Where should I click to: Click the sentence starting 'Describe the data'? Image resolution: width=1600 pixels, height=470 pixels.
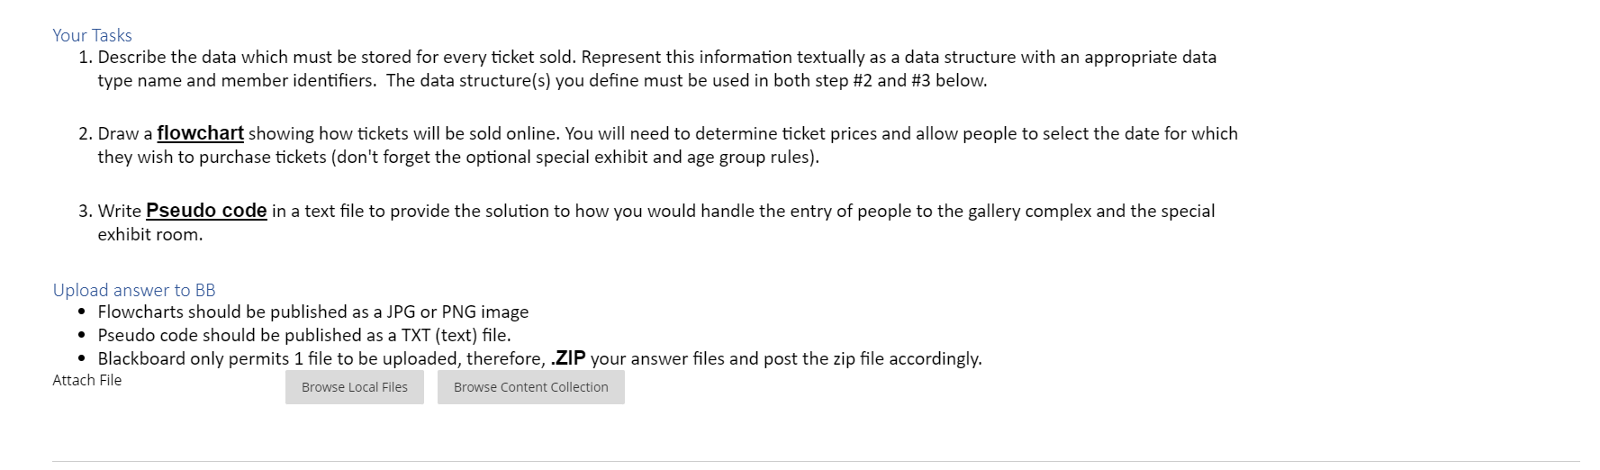pyautogui.click(x=657, y=57)
